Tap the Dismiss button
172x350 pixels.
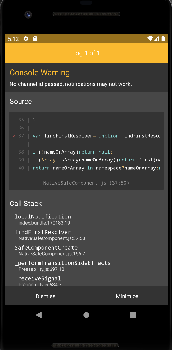coord(46,296)
